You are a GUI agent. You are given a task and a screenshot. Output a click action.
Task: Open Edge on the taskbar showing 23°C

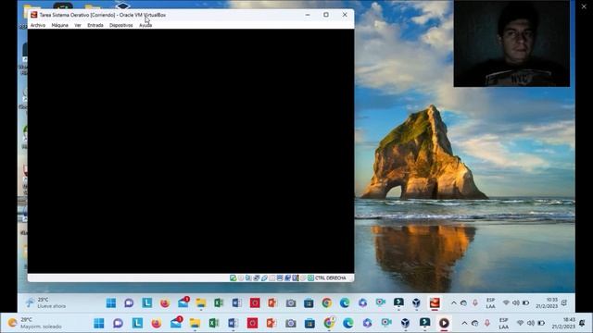click(x=345, y=302)
